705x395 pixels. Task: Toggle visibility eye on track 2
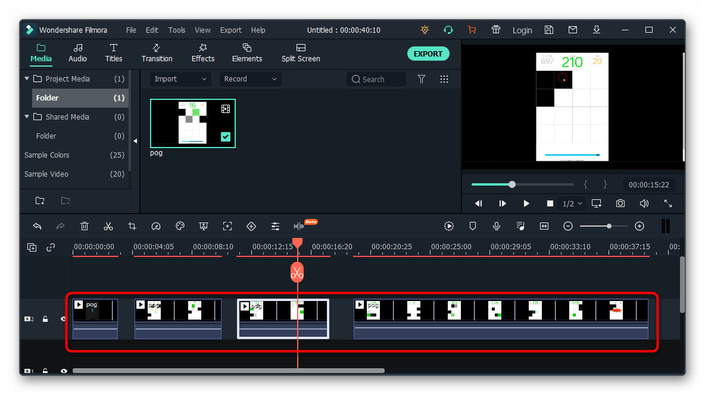pos(63,319)
